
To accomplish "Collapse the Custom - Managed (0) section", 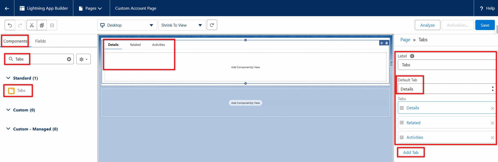I will [x=8, y=129].
